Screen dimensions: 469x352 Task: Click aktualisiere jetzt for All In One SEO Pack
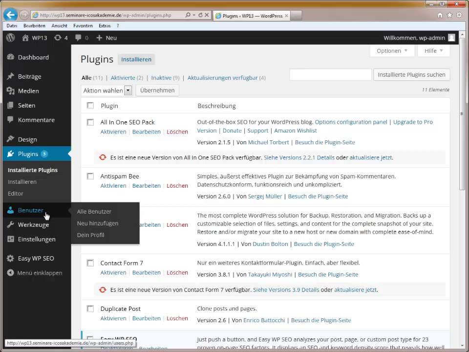pos(371,157)
